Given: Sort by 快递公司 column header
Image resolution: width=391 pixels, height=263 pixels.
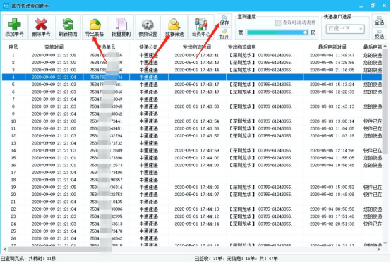Looking at the screenshot, I should 148,47.
